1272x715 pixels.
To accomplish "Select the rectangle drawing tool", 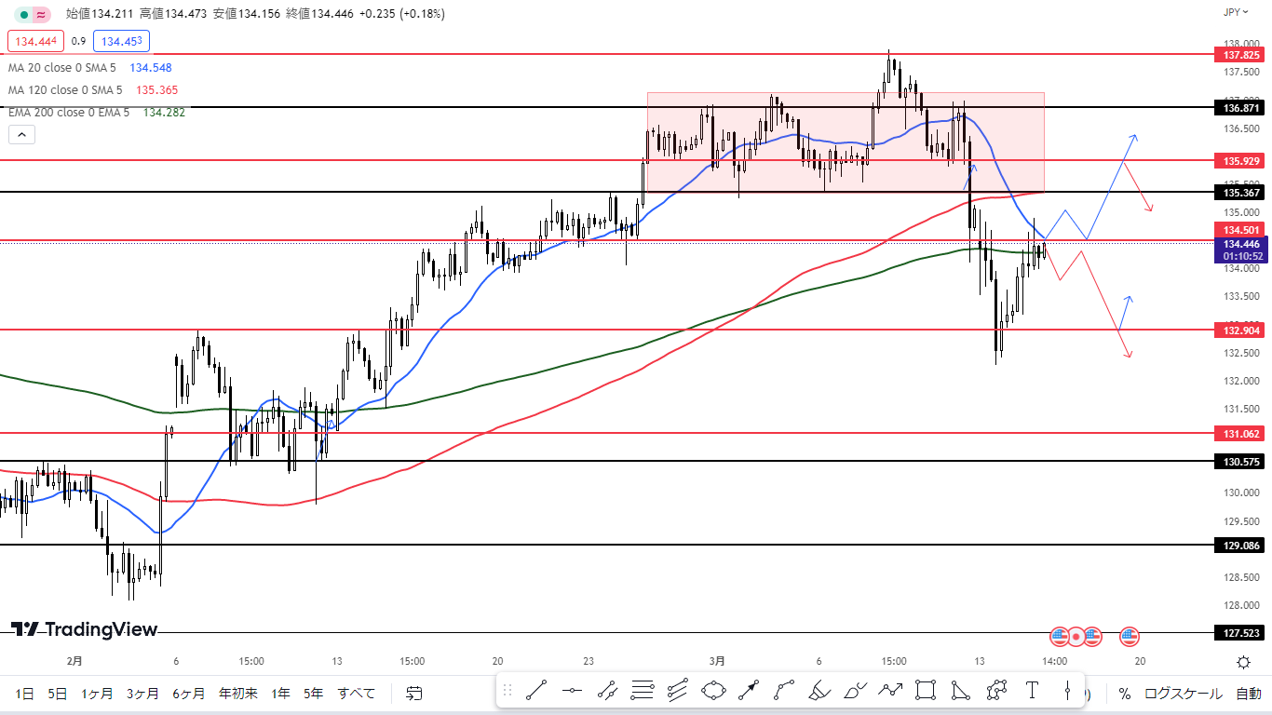I will tap(926, 690).
